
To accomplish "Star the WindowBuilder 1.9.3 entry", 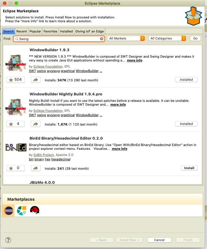I will pyautogui.click(x=15, y=80).
